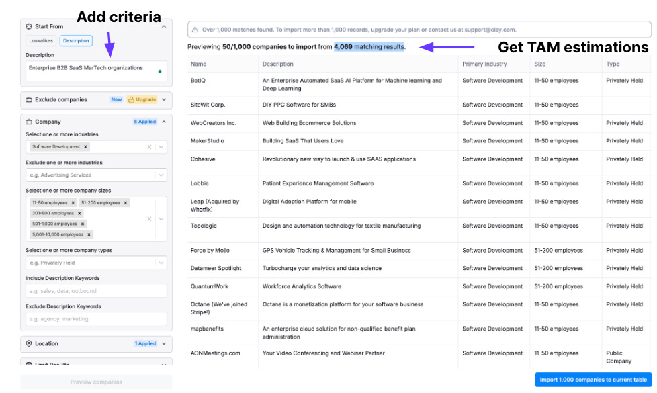Click the warning icon in the matches banner
The height and width of the screenshot is (393, 657).
(195, 30)
